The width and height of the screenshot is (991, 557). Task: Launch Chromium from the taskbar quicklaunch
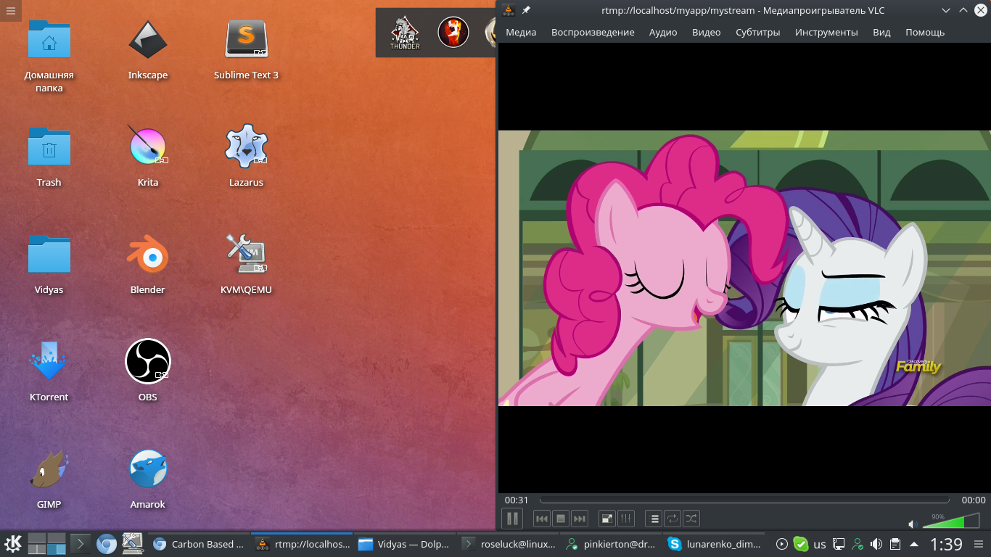coord(107,544)
